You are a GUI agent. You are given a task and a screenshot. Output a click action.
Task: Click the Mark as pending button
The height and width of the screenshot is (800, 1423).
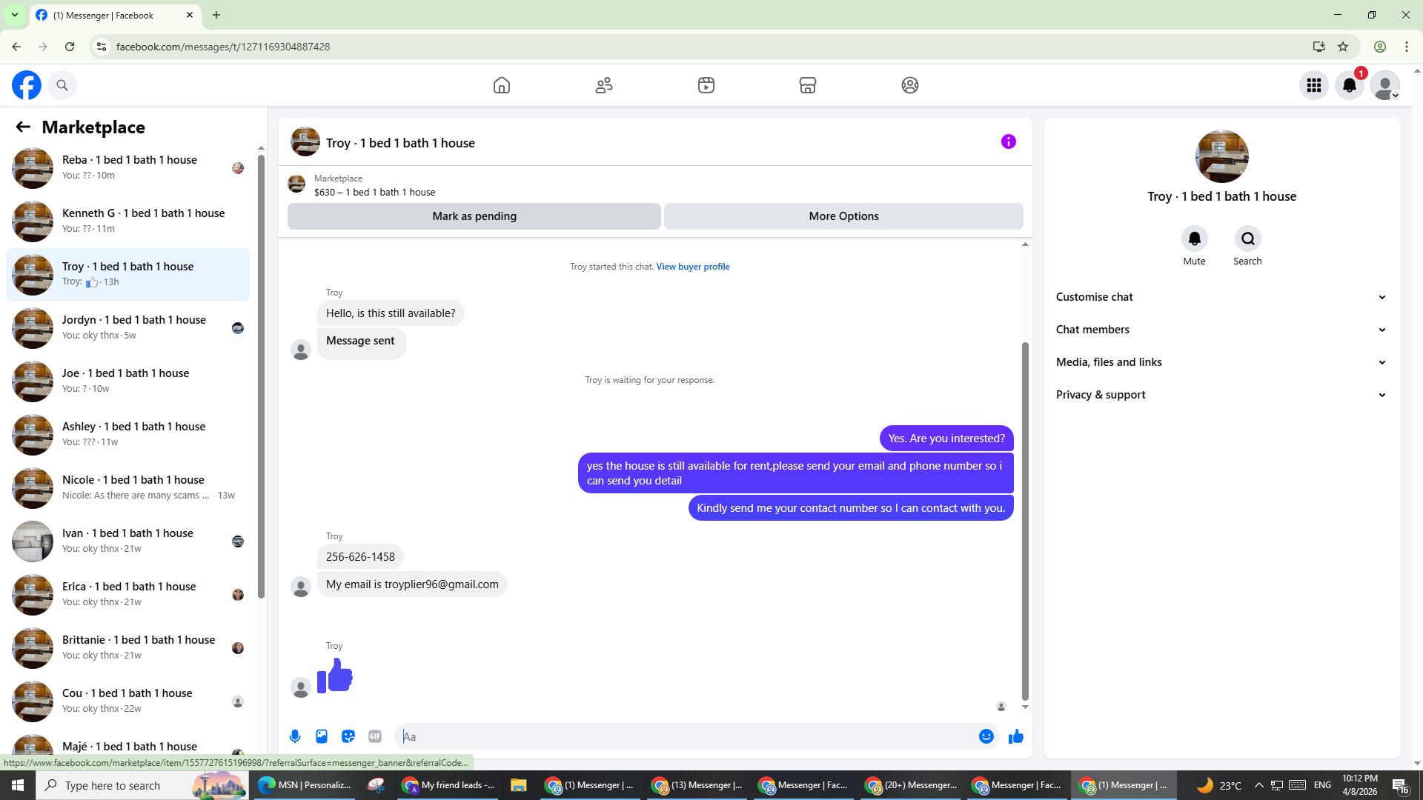tap(474, 216)
